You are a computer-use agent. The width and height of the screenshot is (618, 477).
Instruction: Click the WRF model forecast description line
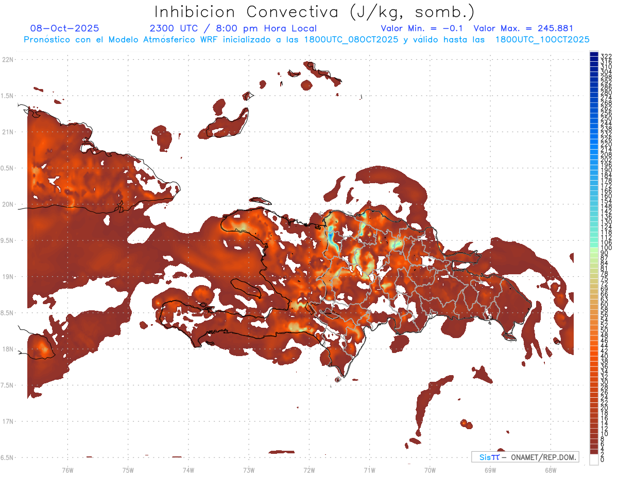[306, 39]
